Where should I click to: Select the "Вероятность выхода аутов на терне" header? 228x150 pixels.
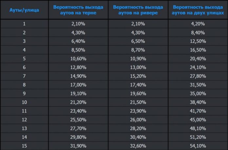[x=78, y=10]
